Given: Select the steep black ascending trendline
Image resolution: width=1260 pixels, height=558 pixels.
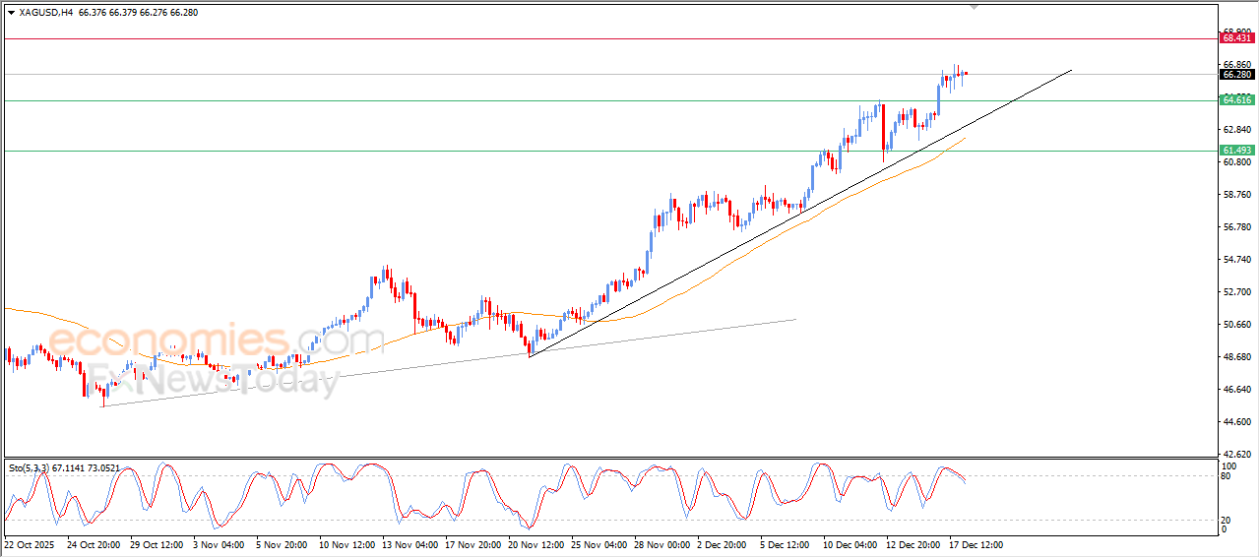Looking at the screenshot, I should 799,214.
